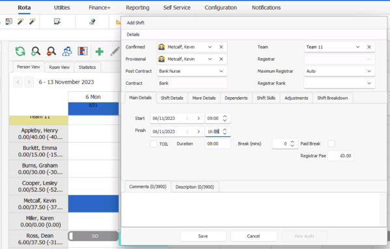Viewport: 390px width, 249px height.
Task: Click the Contract field showing Bank
Action: point(192,83)
